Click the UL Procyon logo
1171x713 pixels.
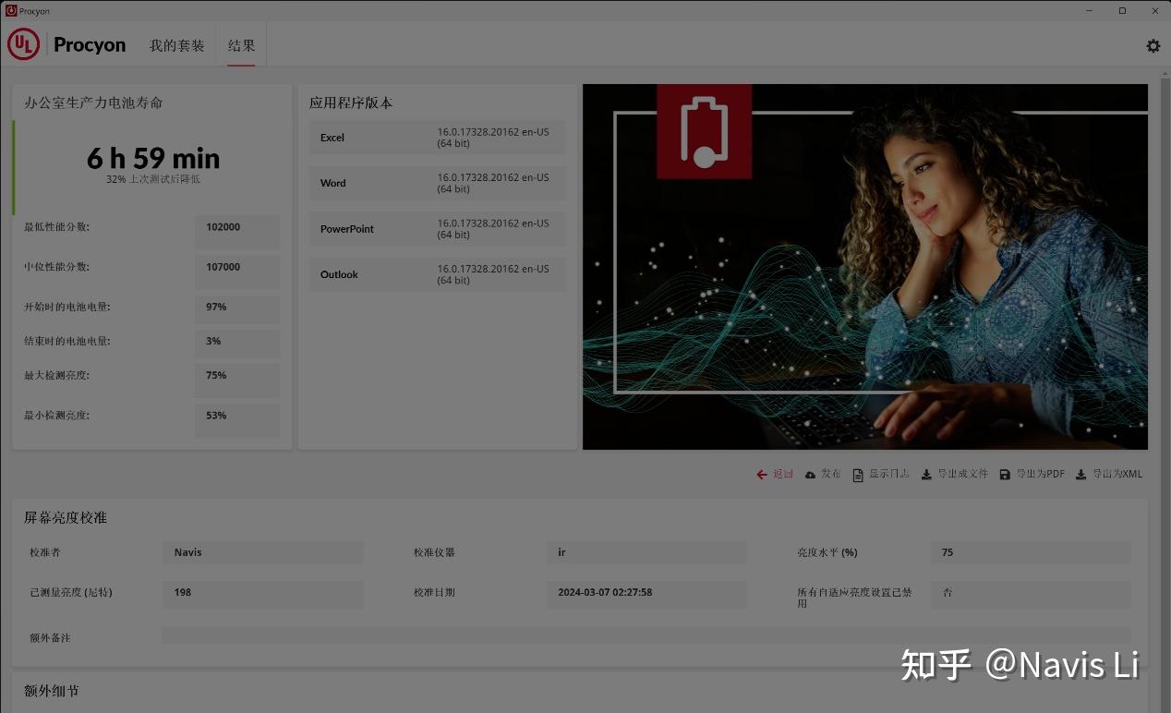pyautogui.click(x=66, y=44)
